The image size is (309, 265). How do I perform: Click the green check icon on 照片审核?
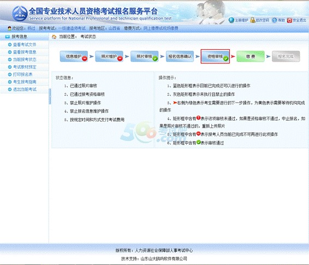click(155, 58)
